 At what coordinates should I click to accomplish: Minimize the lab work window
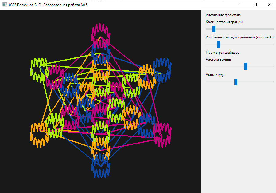click(x=241, y=5)
